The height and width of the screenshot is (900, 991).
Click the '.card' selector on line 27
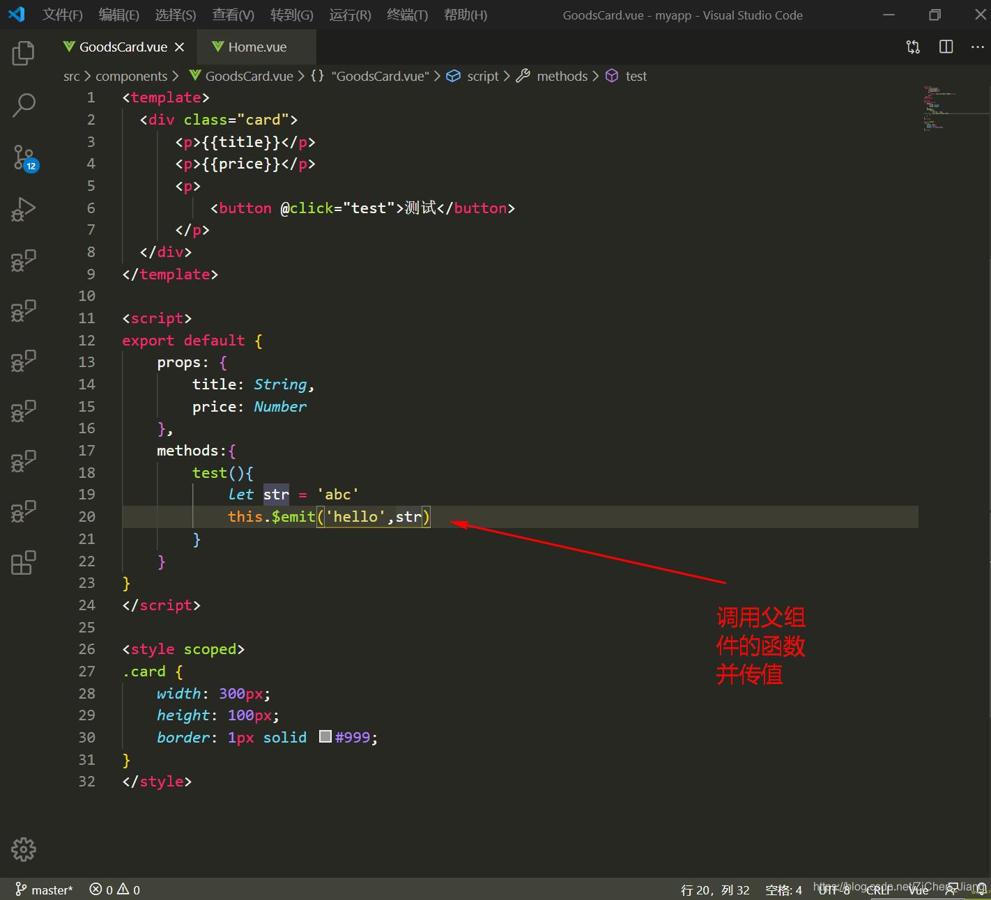coord(144,672)
